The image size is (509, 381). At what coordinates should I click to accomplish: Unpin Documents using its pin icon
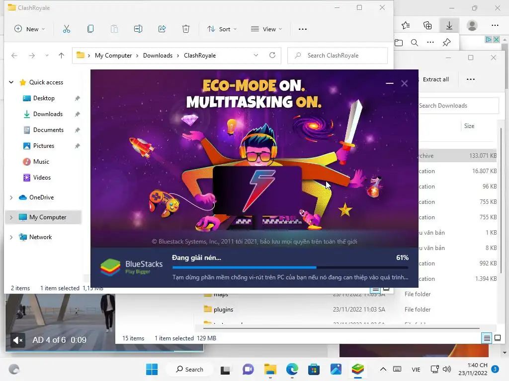pyautogui.click(x=77, y=130)
